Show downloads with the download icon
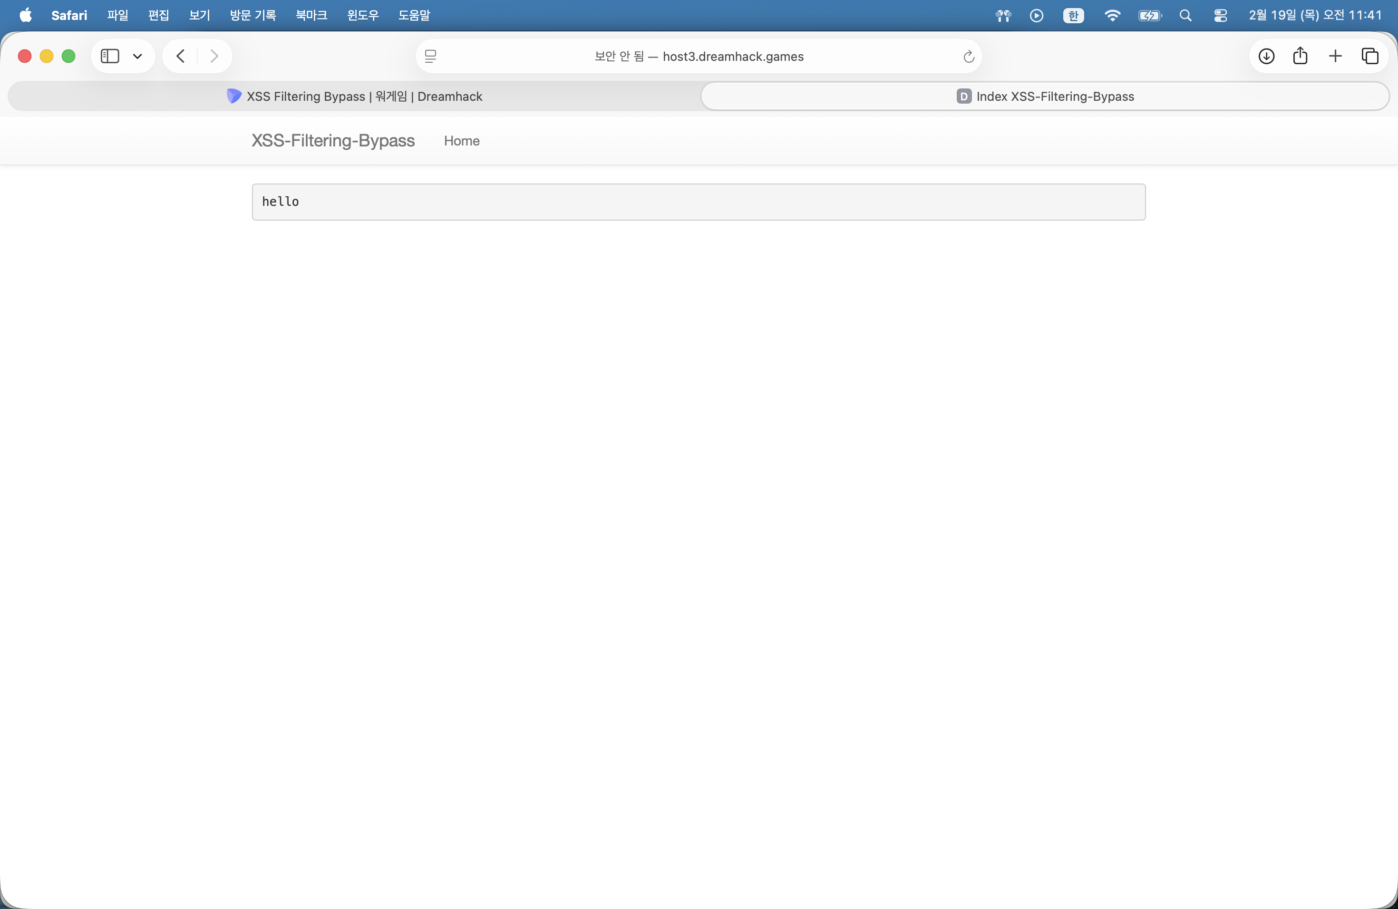This screenshot has height=909, width=1398. click(1266, 57)
